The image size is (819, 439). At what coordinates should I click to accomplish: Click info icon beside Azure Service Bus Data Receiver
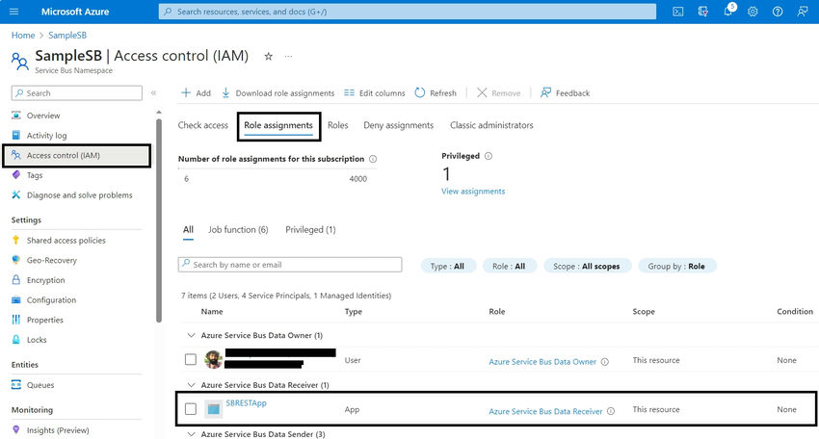pyautogui.click(x=611, y=411)
